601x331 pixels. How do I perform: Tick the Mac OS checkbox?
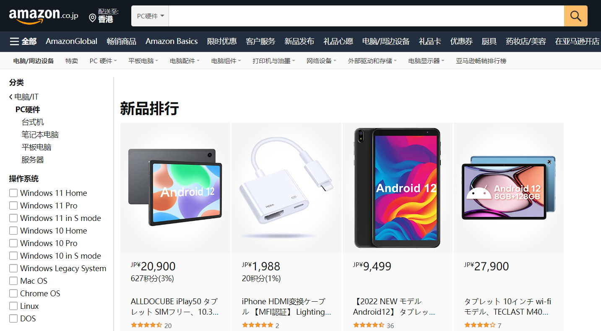13,281
